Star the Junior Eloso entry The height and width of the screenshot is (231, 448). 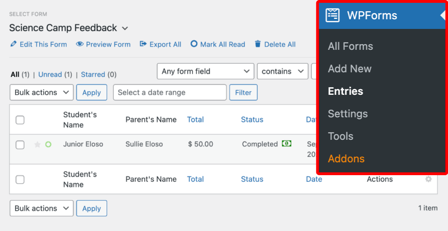pyautogui.click(x=37, y=144)
